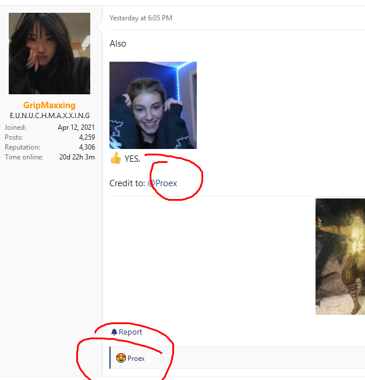The image size is (365, 380).
Task: Report this post via the Report link
Action: (x=130, y=332)
